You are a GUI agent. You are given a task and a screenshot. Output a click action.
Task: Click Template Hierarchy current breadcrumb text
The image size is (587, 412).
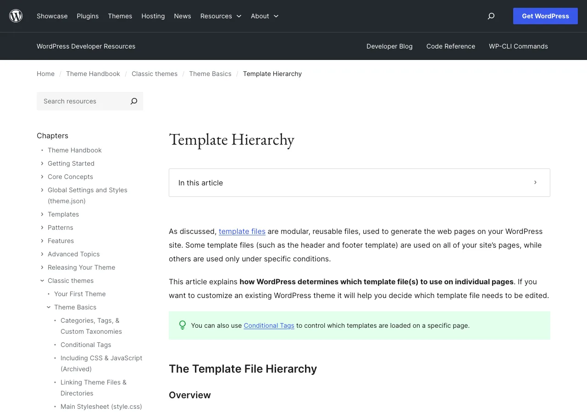272,74
